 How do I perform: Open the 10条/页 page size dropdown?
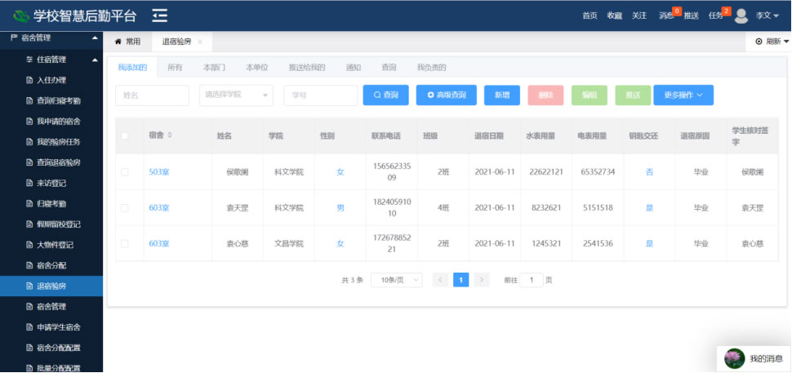pos(396,280)
